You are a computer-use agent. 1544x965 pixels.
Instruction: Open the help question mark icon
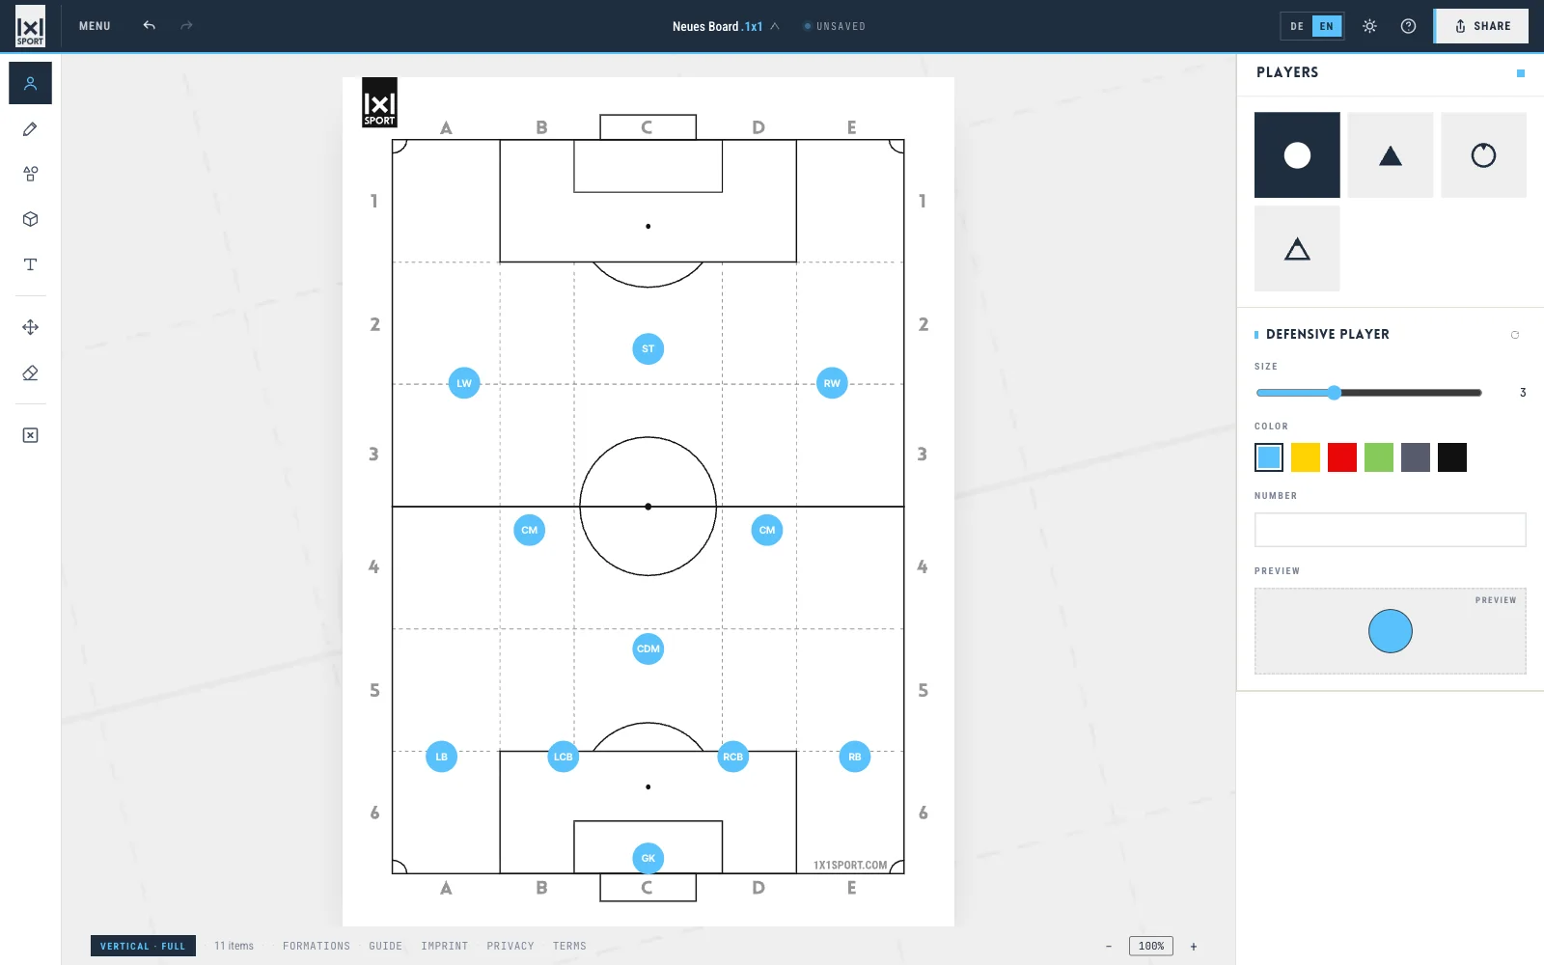(x=1408, y=26)
